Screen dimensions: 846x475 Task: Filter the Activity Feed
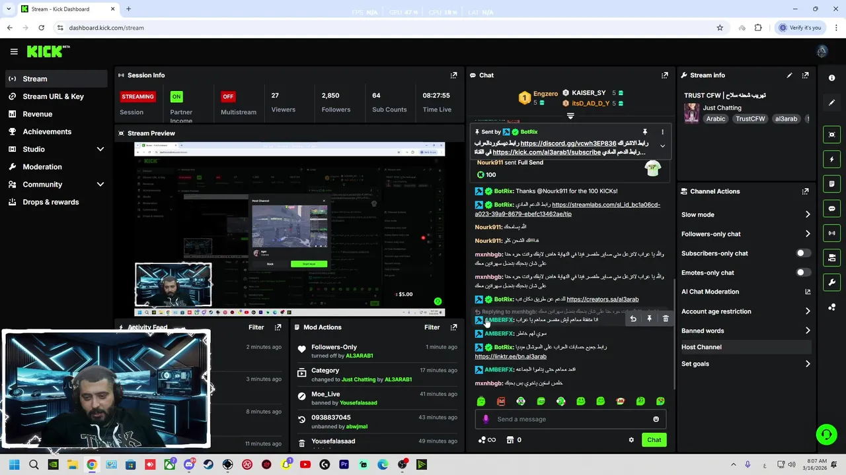256,327
